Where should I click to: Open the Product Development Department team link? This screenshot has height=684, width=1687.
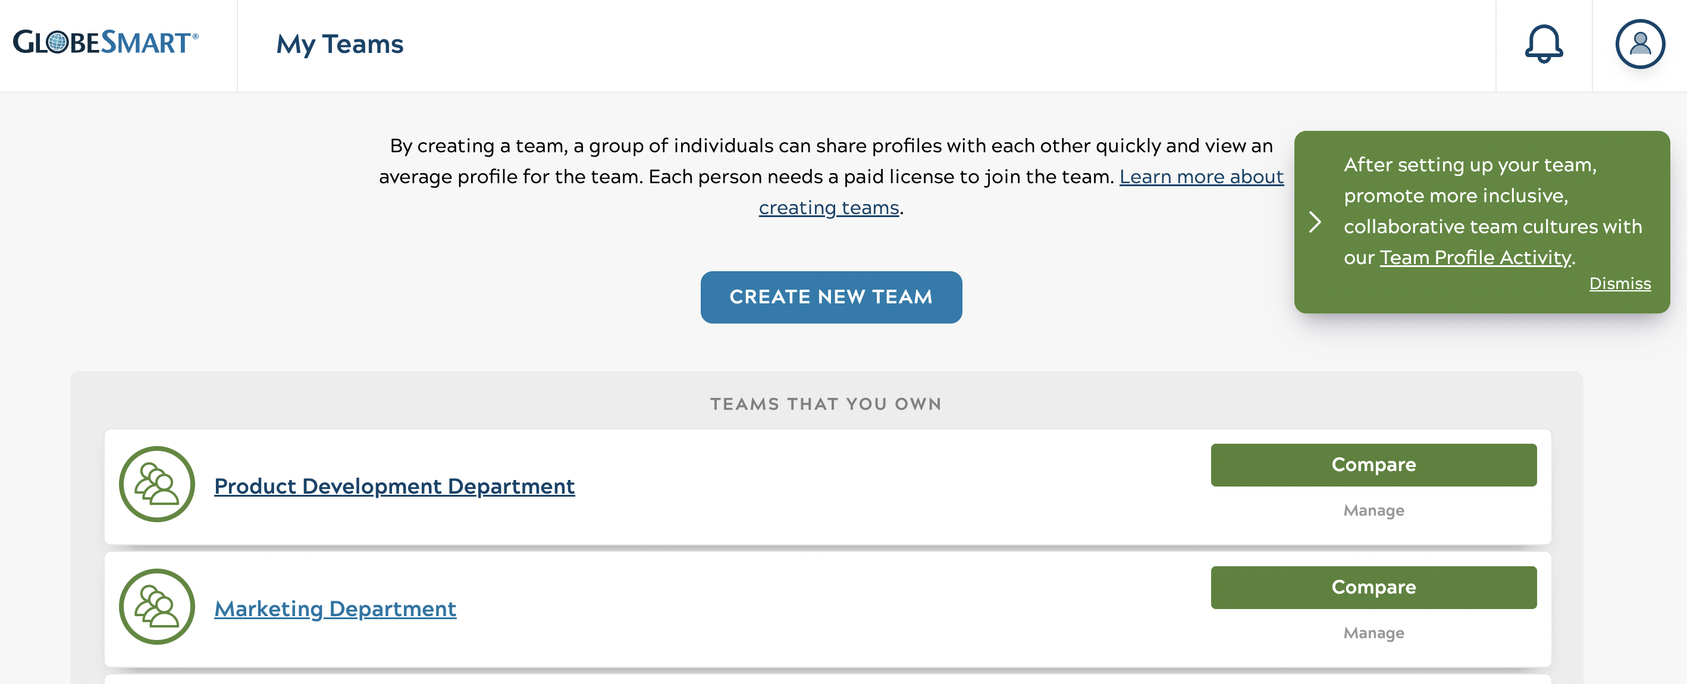(394, 487)
